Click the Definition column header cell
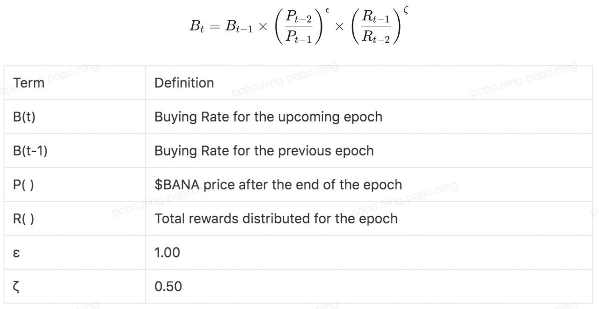The image size is (599, 309). [369, 83]
